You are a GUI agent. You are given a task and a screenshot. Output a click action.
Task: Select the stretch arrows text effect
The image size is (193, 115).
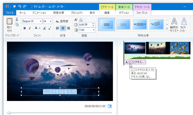pos(140,24)
